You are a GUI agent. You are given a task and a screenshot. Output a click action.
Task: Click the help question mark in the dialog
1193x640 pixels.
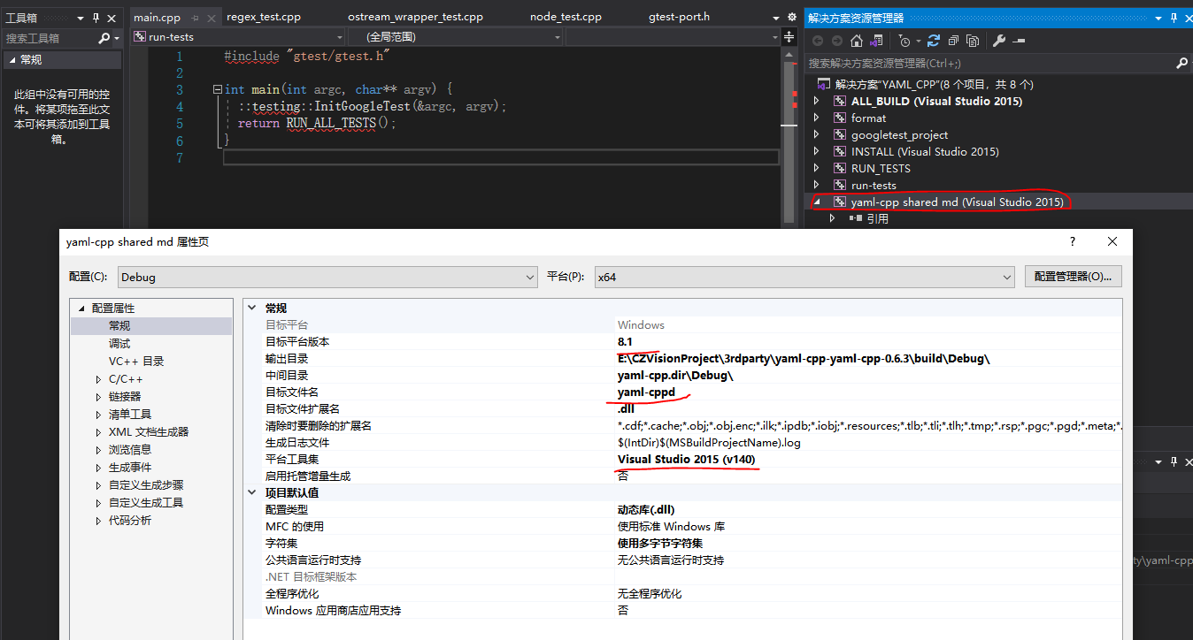pyautogui.click(x=1072, y=241)
